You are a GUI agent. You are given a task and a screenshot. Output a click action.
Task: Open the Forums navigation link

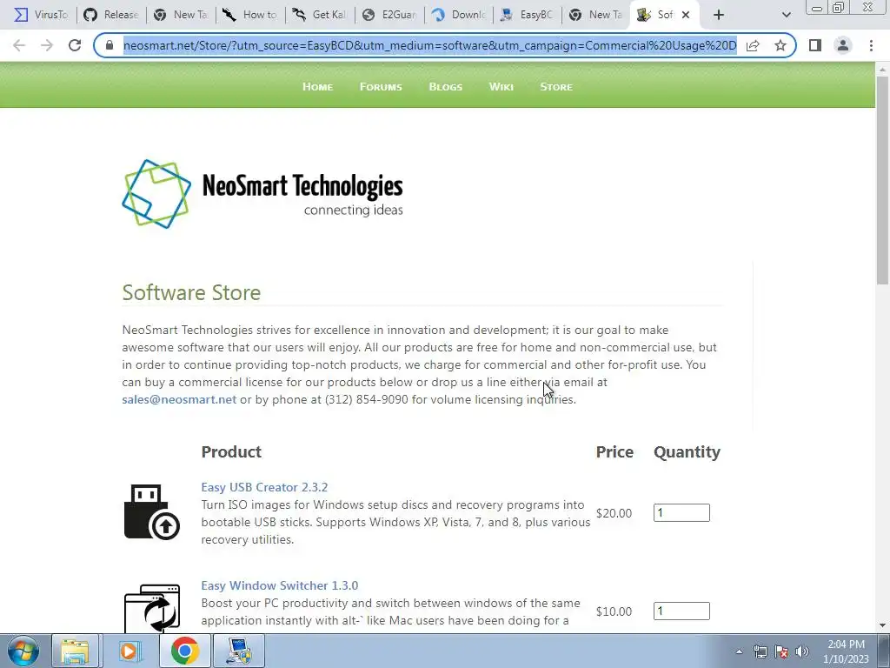coord(381,87)
